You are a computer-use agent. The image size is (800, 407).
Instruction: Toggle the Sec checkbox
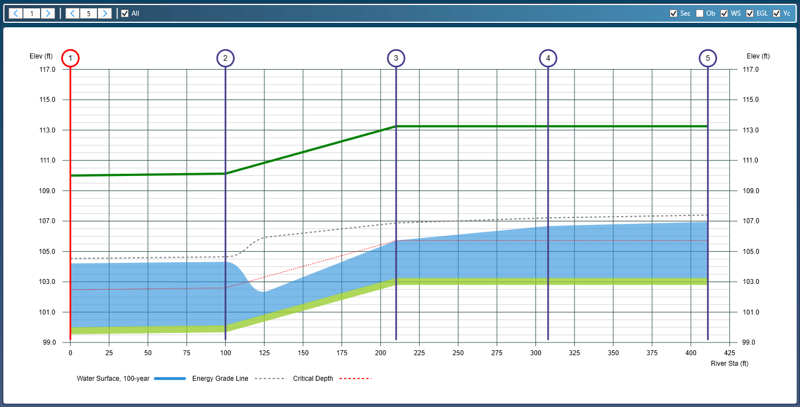pos(673,13)
